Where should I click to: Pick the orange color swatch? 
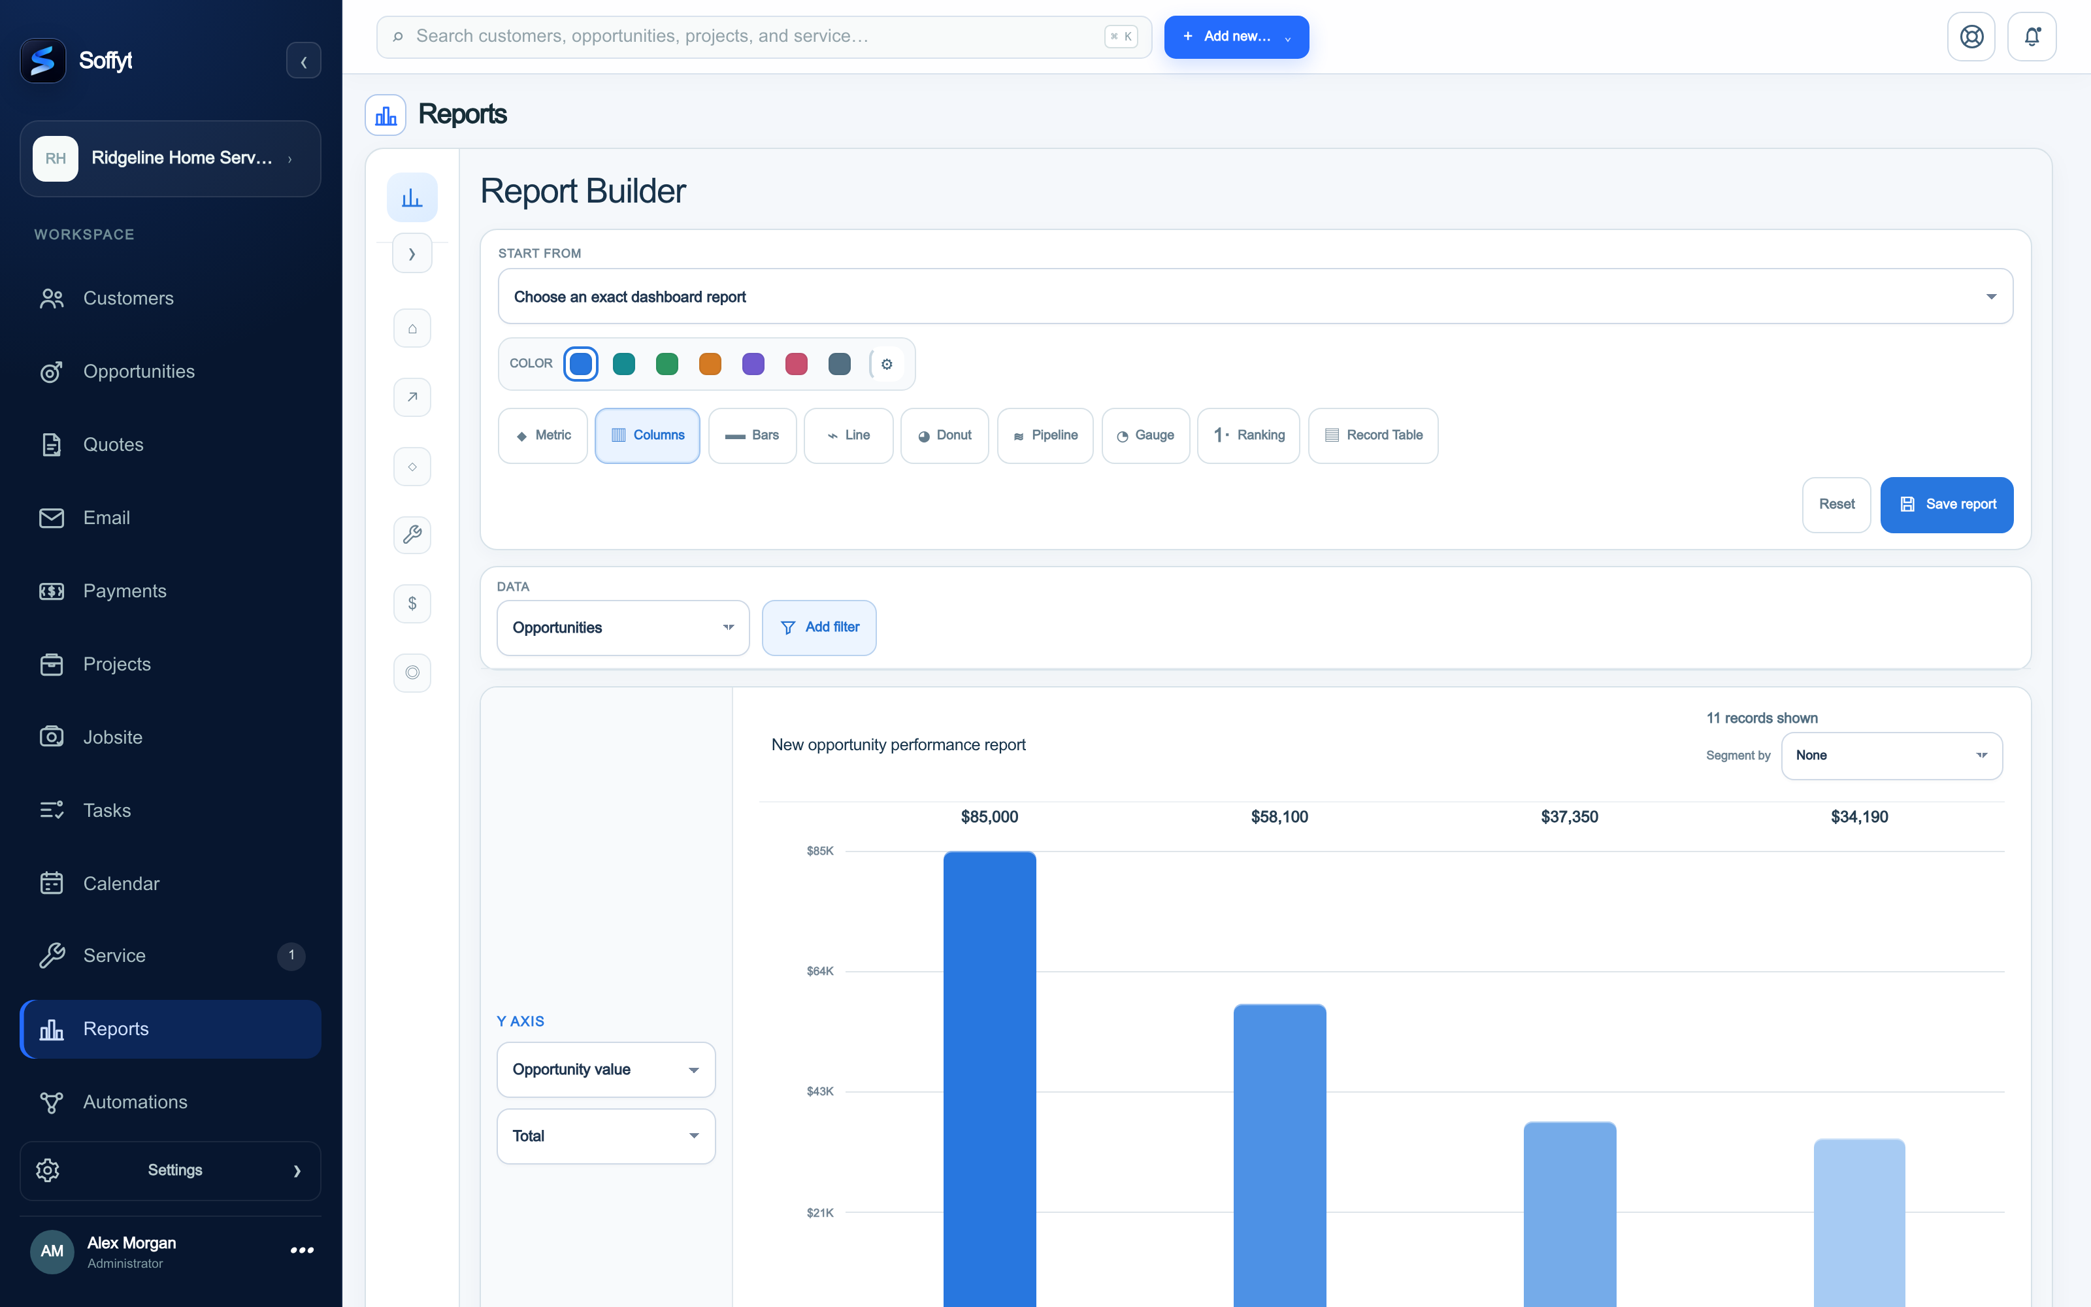(x=710, y=364)
